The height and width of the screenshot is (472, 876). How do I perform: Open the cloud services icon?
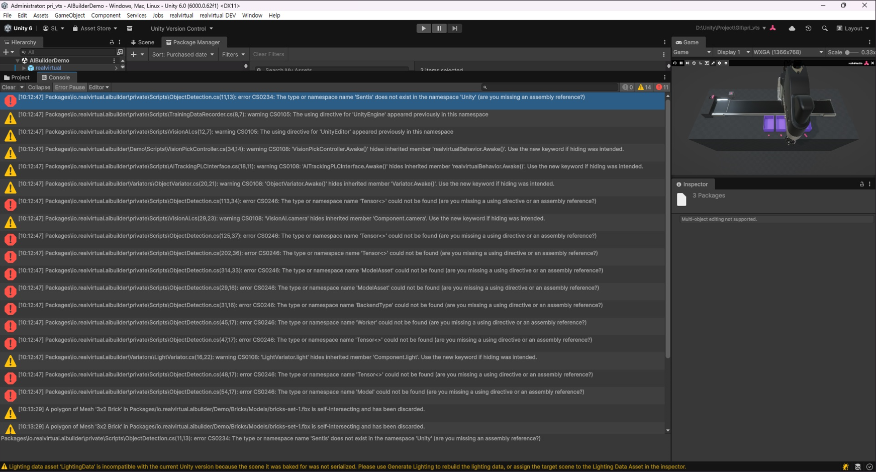tap(792, 29)
